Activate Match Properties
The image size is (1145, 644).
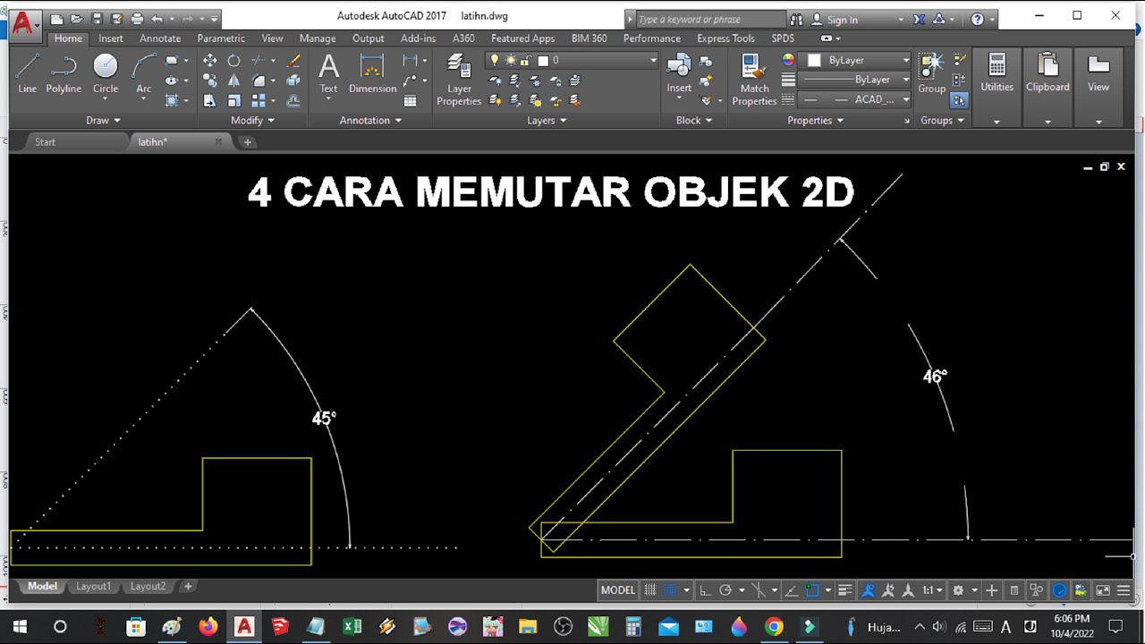[x=754, y=79]
